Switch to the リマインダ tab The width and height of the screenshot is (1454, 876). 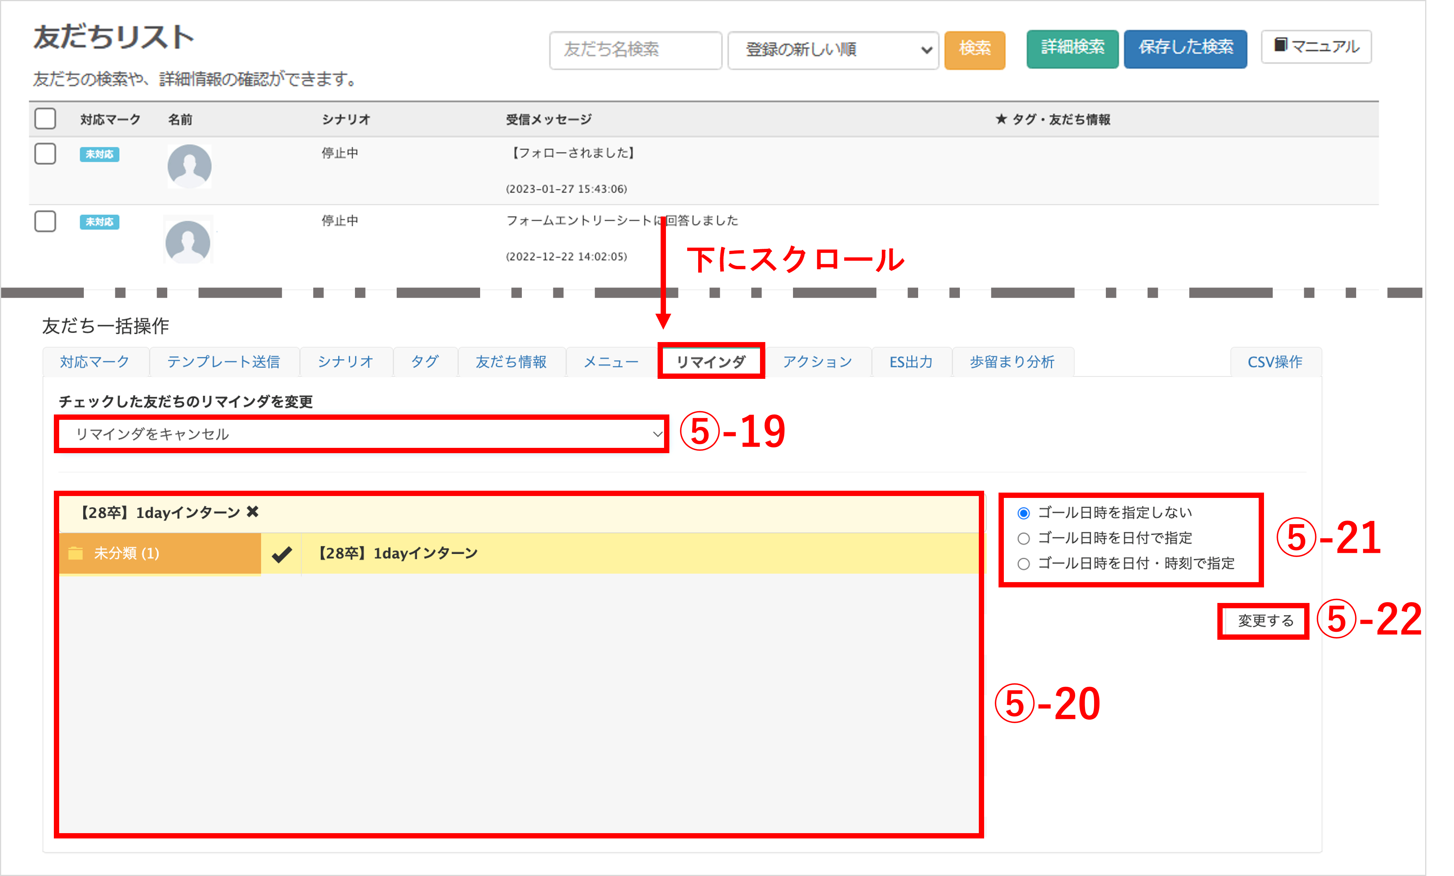710,361
